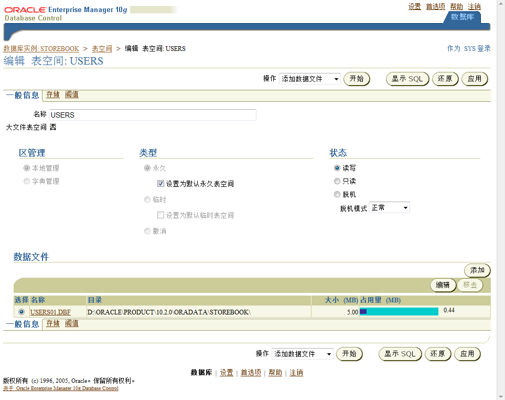Open the 帮助 link in header
505x400 pixels.
pos(455,6)
